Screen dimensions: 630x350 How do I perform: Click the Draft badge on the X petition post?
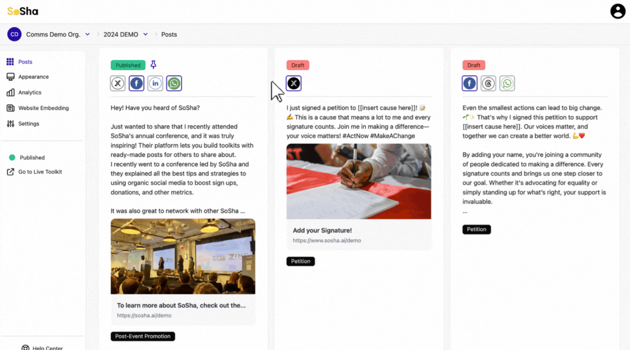(297, 65)
